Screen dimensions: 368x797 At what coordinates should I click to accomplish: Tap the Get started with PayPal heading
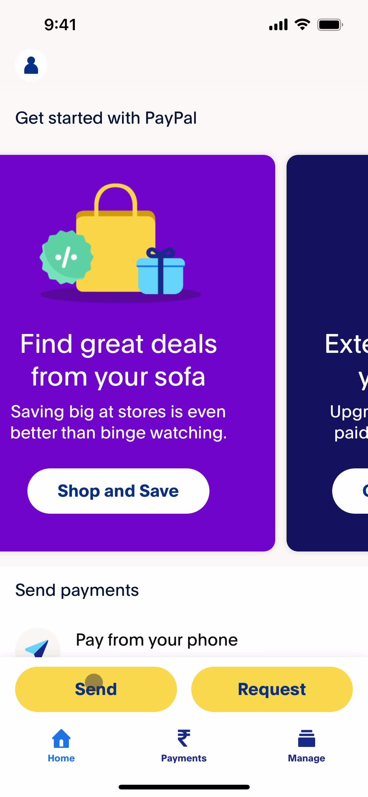[x=106, y=118]
